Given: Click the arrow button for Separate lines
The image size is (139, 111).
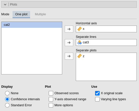Looking at the screenshot, I should 69,43.
